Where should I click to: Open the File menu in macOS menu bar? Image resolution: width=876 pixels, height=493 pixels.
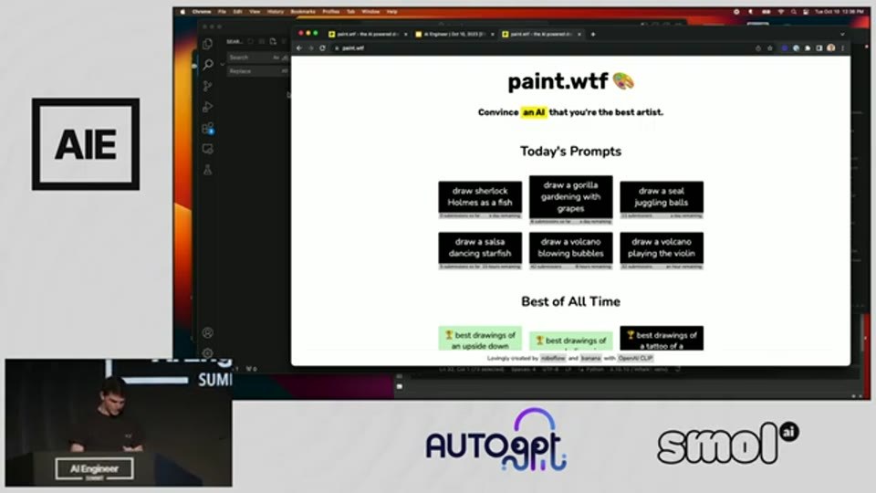tap(222, 12)
